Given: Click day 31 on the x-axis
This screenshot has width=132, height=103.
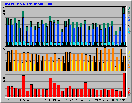Looking at the screenshot, I should point(124,100).
